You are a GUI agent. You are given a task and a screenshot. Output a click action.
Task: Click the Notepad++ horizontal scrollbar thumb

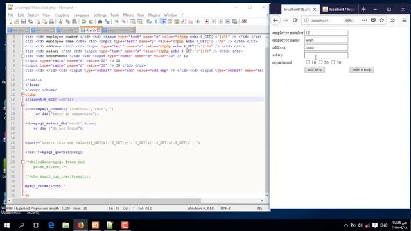point(107,201)
